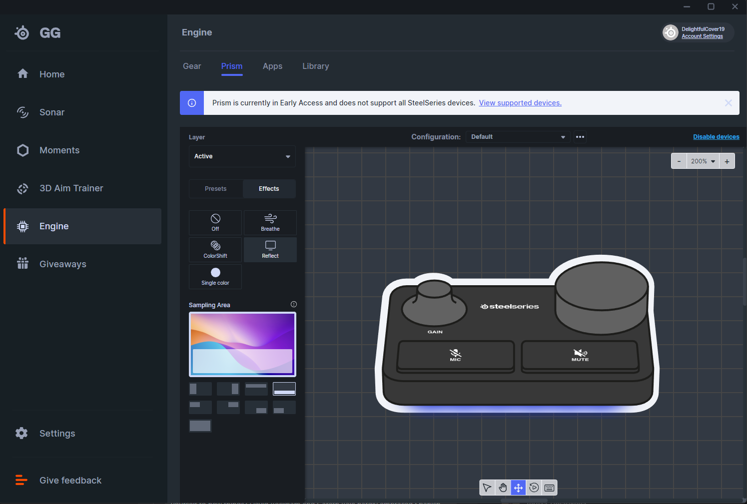Image resolution: width=747 pixels, height=504 pixels.
Task: Open the Effects tab
Action: click(269, 189)
